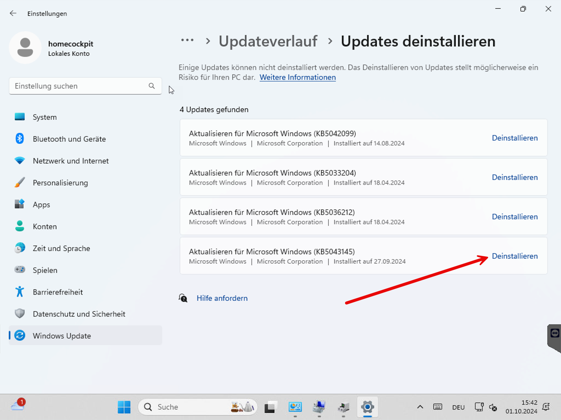Select Apps in the sidebar
The image size is (561, 420).
(x=41, y=205)
